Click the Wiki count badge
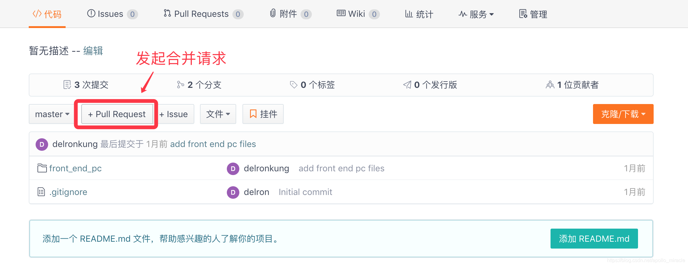Image resolution: width=688 pixels, height=266 pixels. point(374,14)
